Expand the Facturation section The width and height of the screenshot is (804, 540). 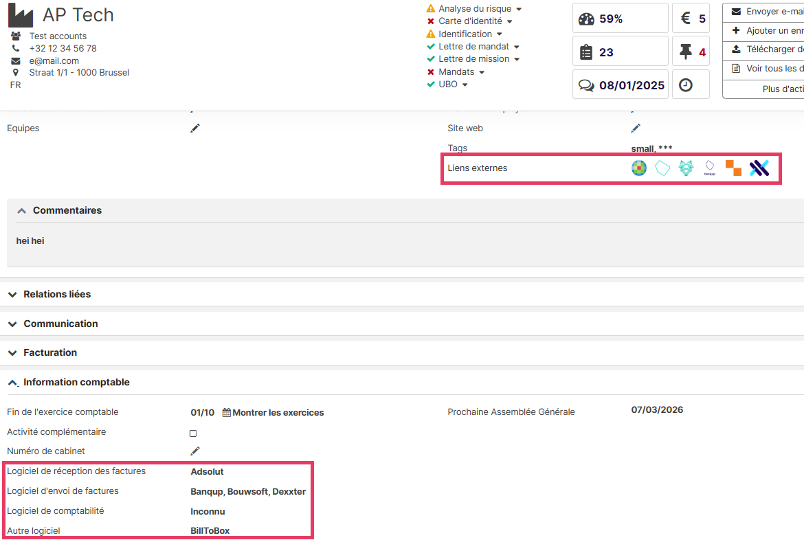click(x=13, y=353)
